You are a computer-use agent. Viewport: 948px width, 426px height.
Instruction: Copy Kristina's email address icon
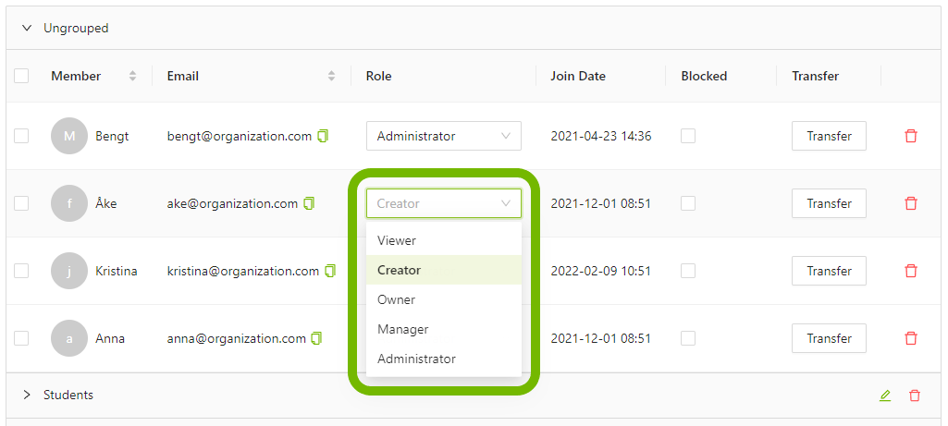click(x=330, y=271)
